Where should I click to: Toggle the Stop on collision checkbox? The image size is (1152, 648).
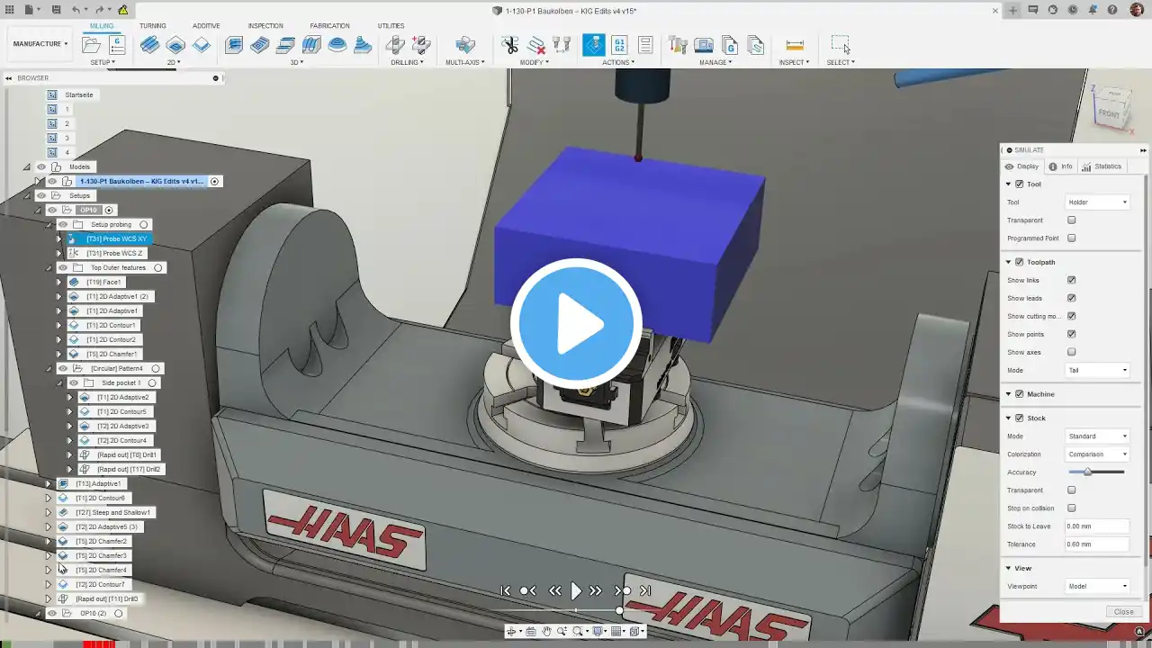tap(1071, 508)
